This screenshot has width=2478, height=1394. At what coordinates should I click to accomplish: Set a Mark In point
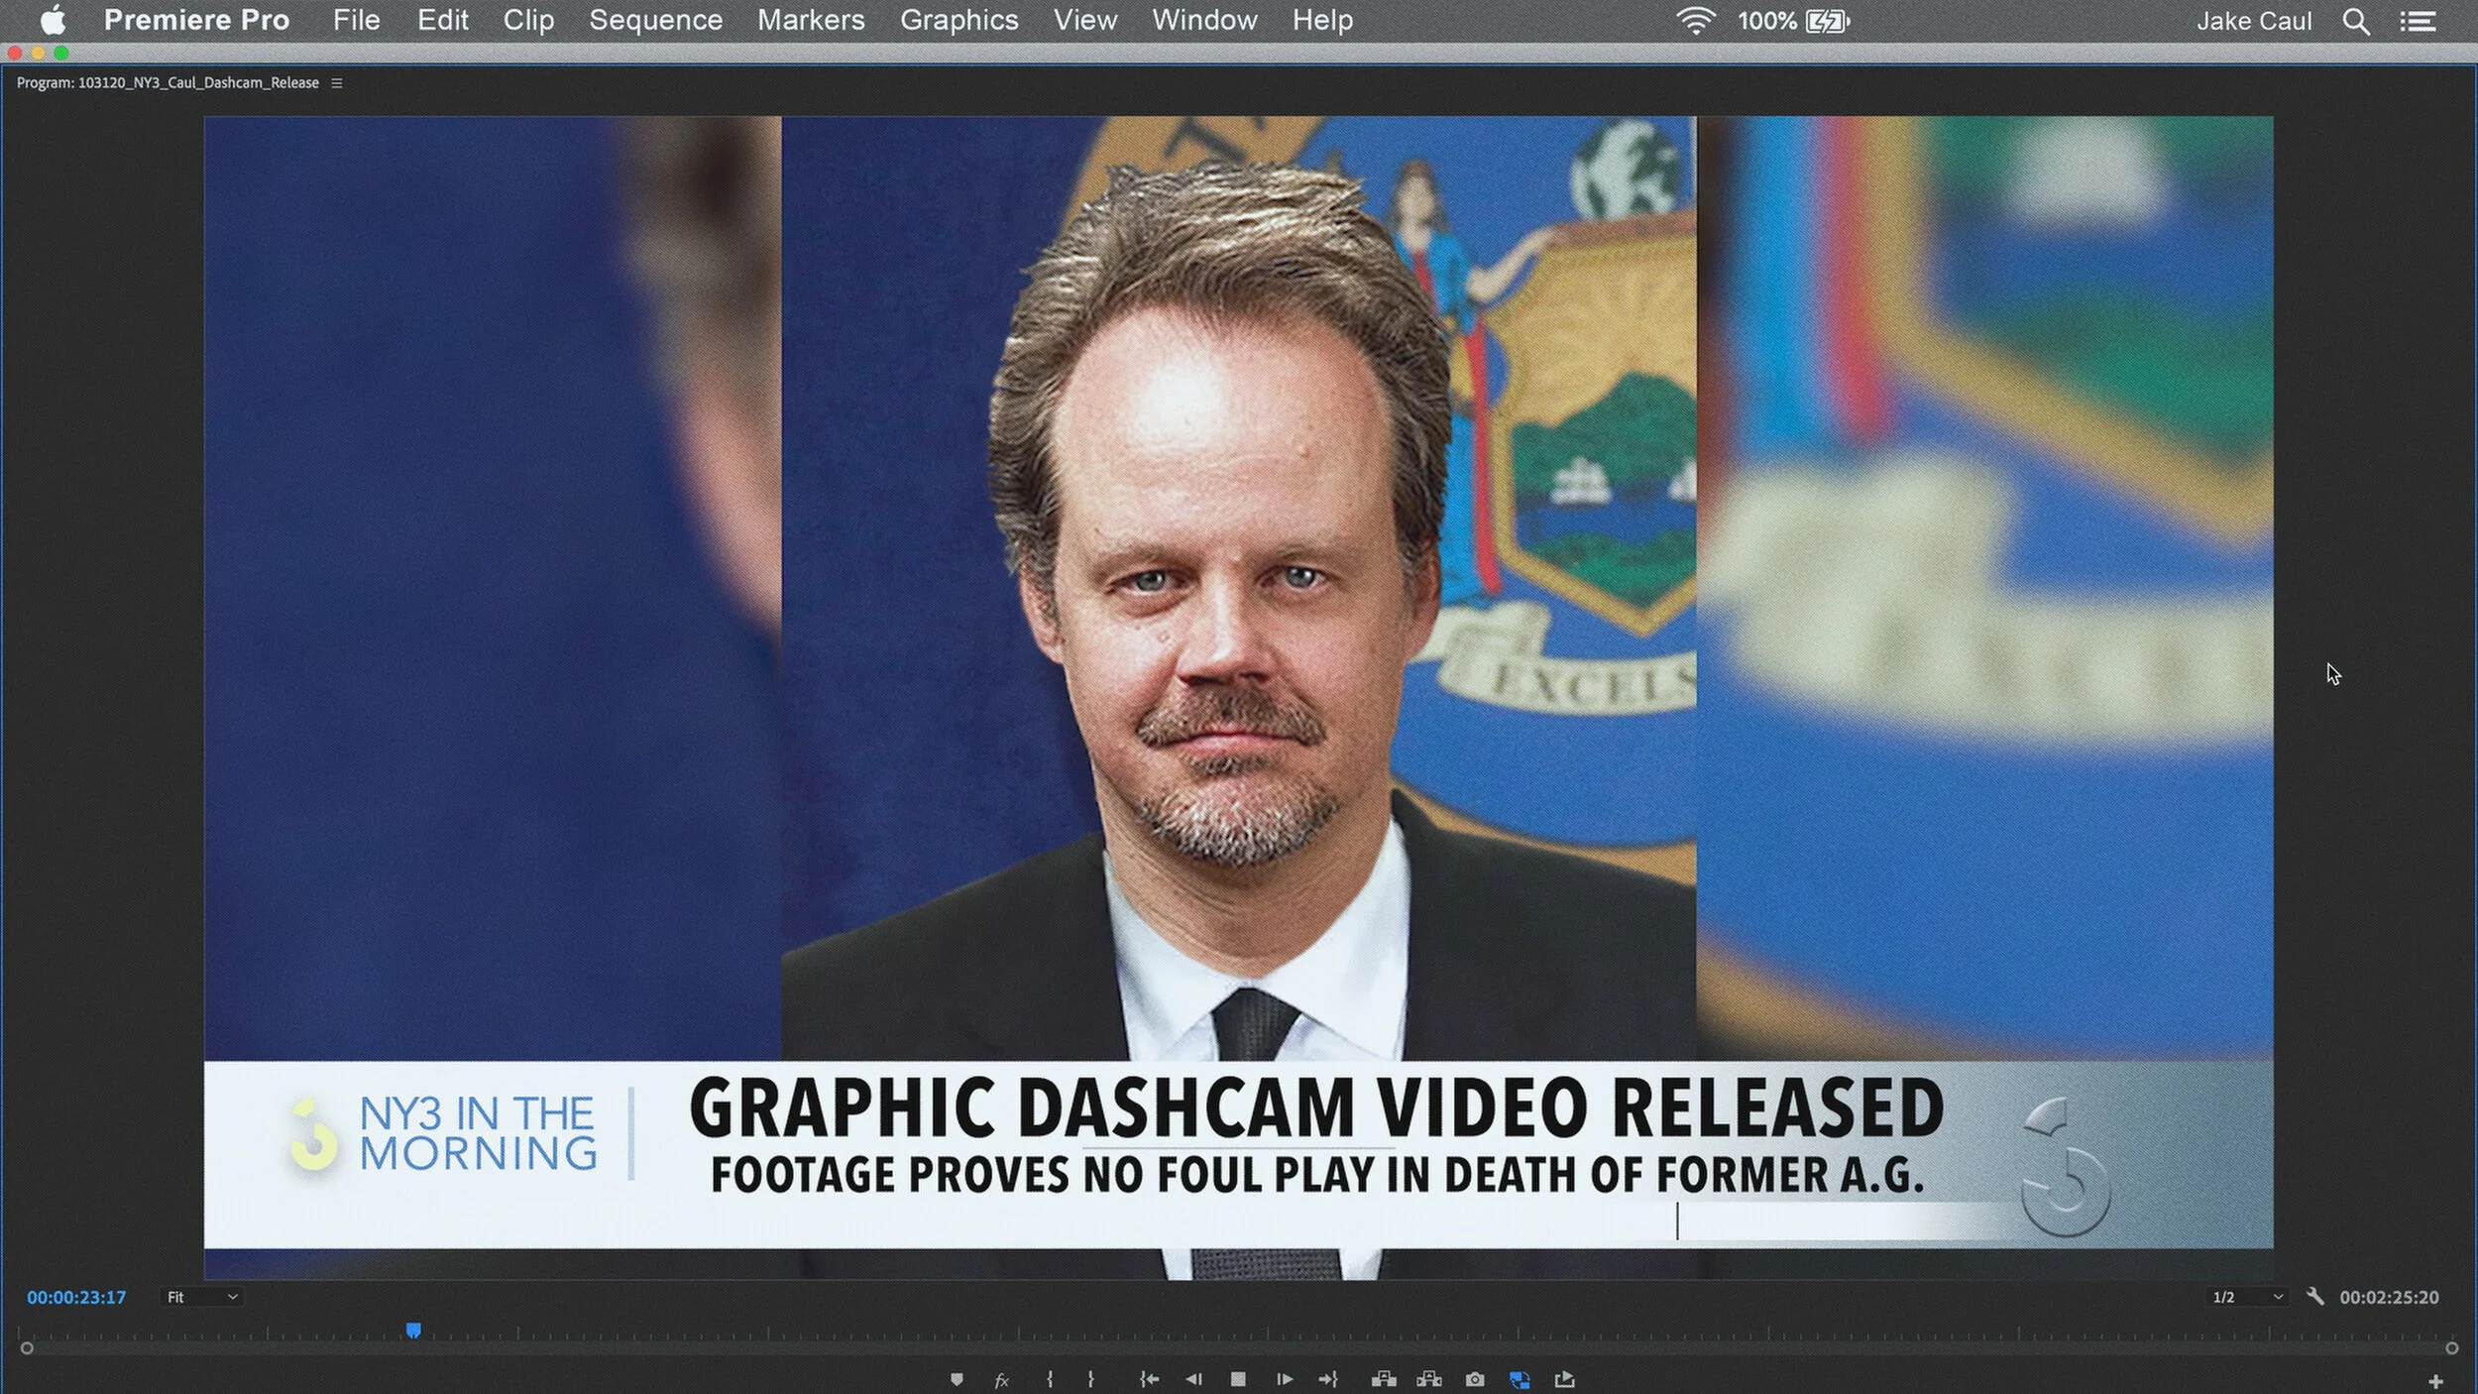1049,1379
